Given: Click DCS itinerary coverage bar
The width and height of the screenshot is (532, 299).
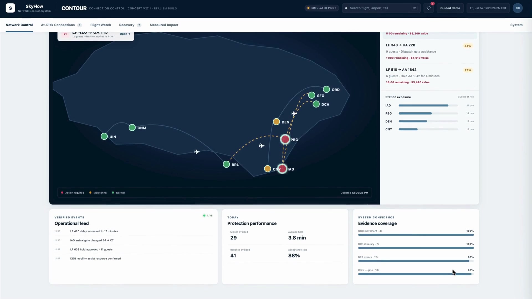Looking at the screenshot, I should (416, 248).
